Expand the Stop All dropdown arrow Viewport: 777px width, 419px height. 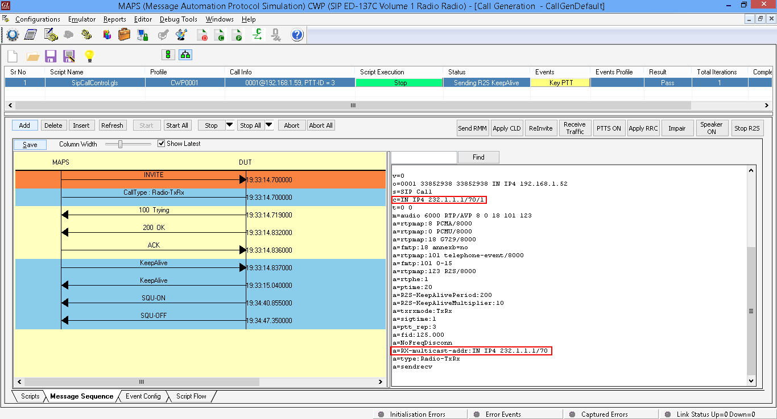tap(270, 125)
